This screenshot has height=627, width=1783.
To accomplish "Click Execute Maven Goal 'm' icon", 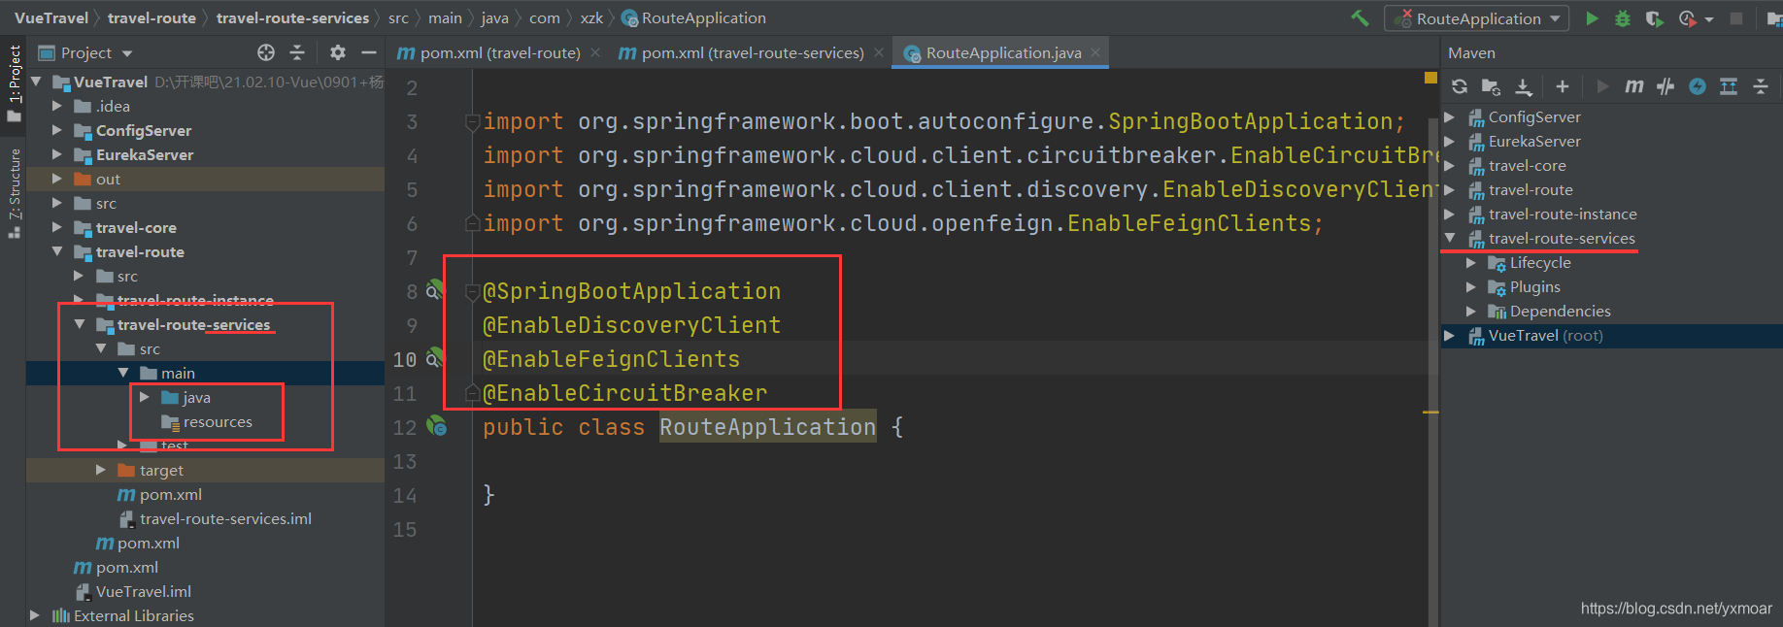I will (x=1634, y=86).
